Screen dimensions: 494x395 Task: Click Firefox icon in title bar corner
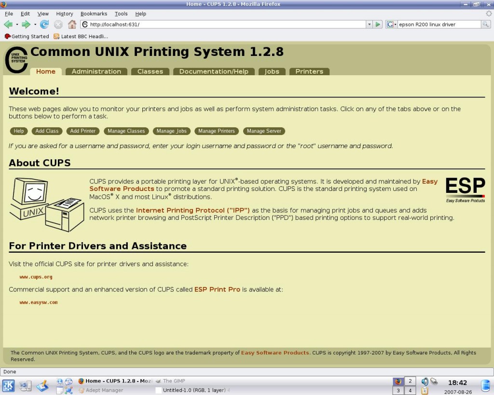[x=3, y=4]
